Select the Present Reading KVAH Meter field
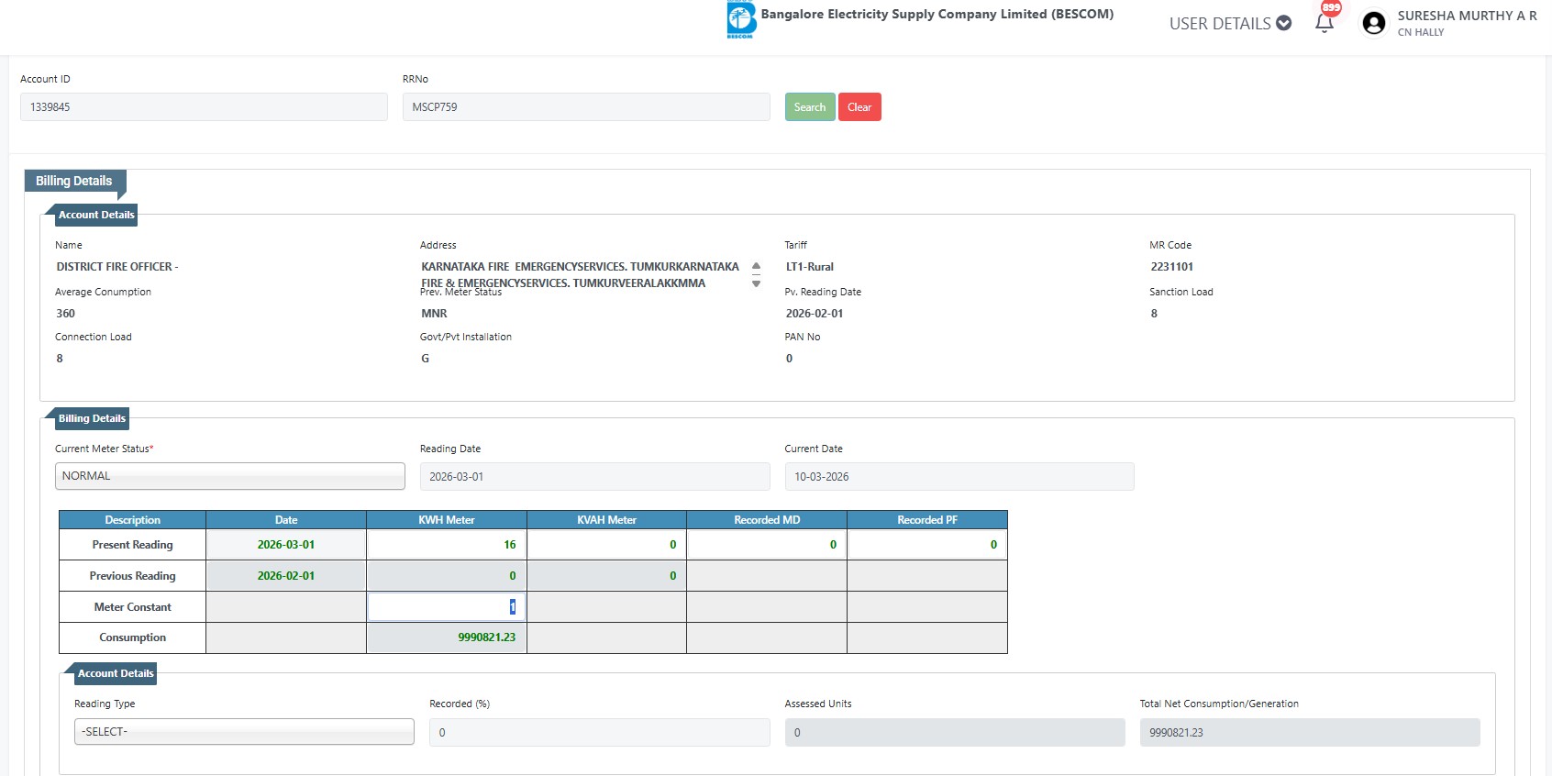1552x776 pixels. point(606,545)
